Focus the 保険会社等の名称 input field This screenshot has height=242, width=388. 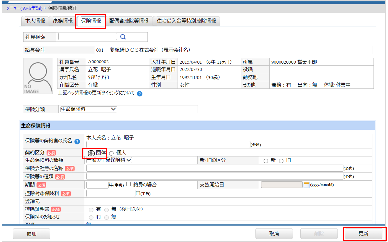pos(215,168)
